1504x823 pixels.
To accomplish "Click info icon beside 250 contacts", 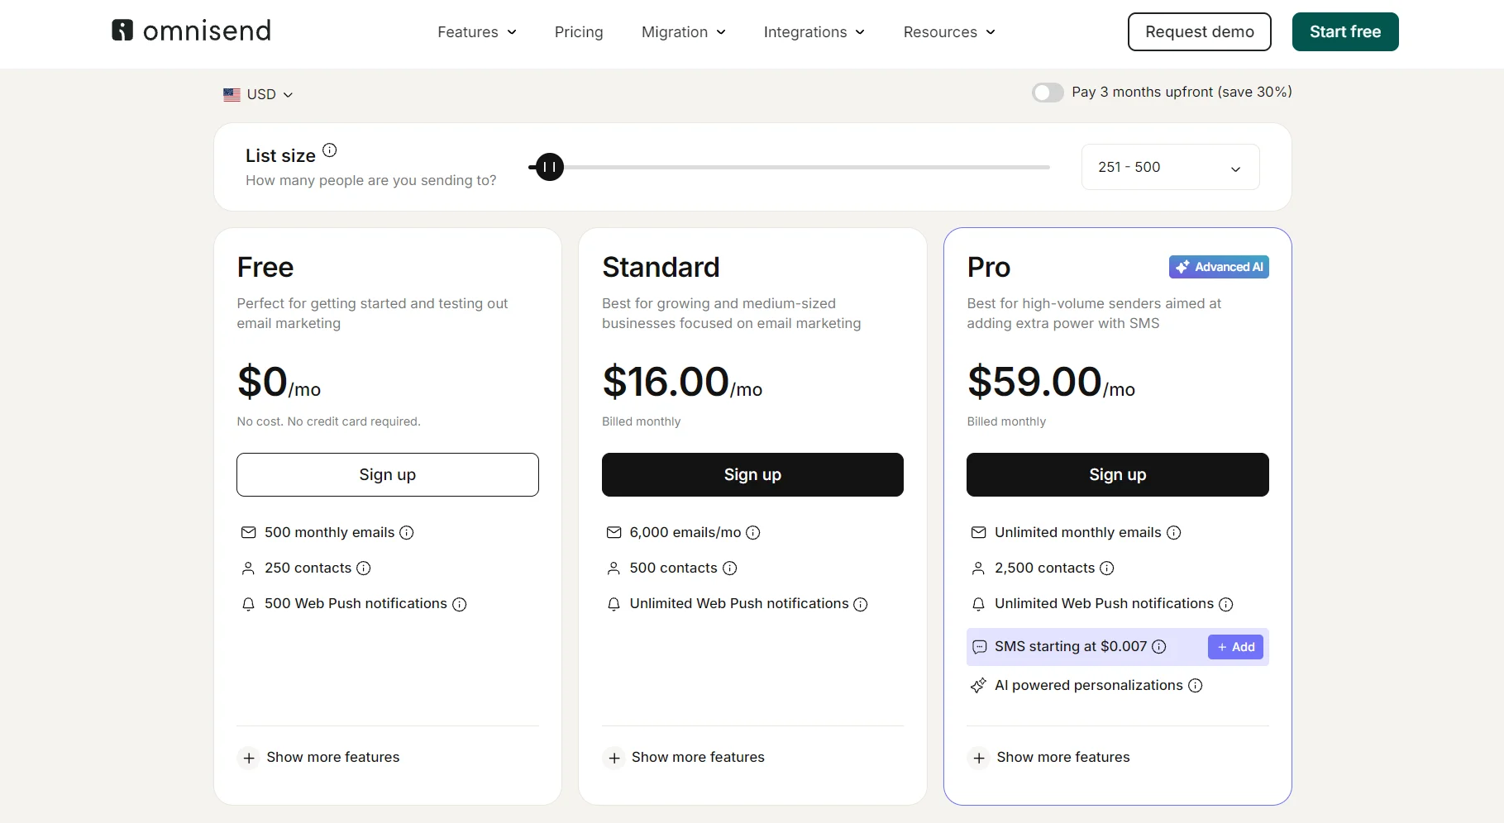I will coord(364,568).
